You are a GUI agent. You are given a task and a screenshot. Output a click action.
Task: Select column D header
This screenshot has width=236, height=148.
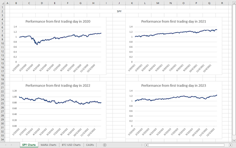point(42,3)
